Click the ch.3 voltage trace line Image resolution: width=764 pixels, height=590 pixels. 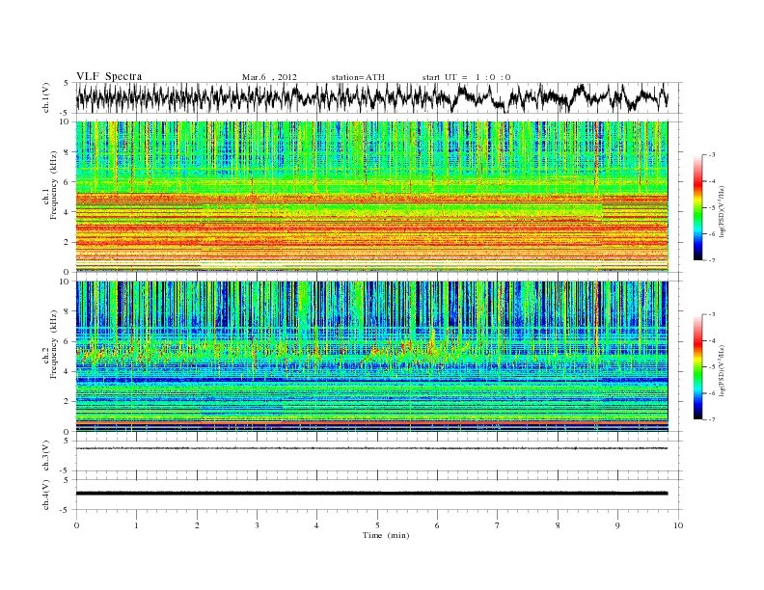pyautogui.click(x=371, y=448)
